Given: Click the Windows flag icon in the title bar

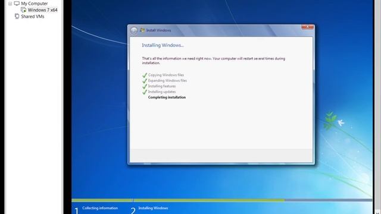Looking at the screenshot, I should coord(142,30).
